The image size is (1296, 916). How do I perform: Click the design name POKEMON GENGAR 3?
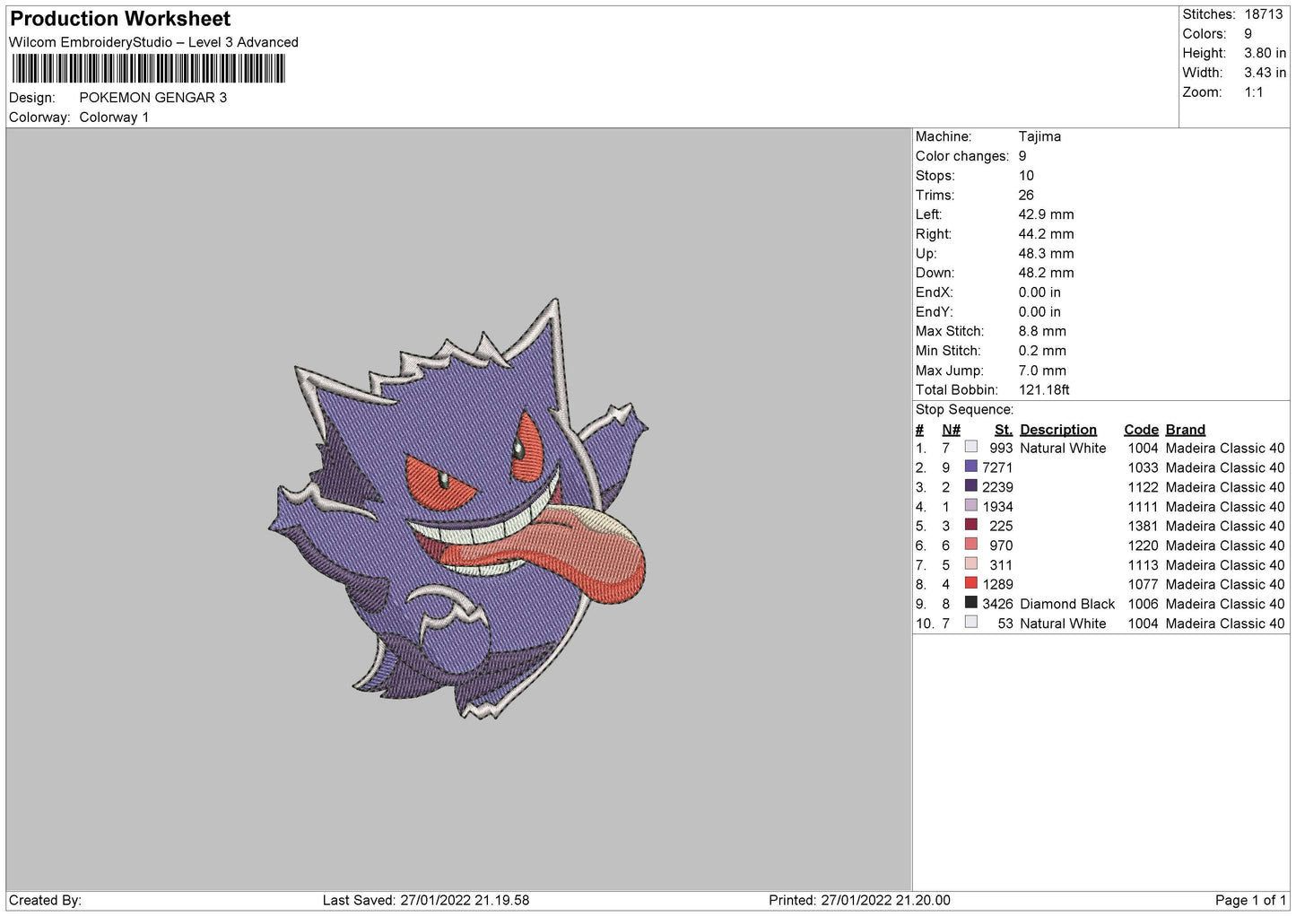pos(153,98)
